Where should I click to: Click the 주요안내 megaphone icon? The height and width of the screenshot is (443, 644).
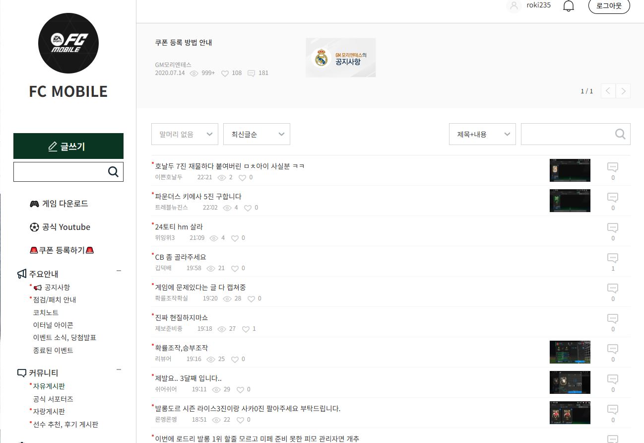point(22,274)
